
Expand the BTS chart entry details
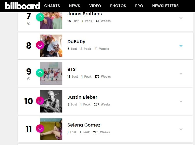181,74
